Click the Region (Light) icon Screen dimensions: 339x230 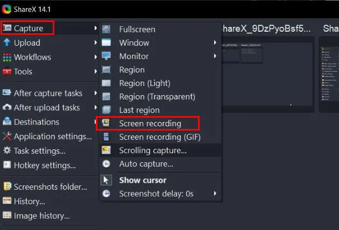click(106, 83)
